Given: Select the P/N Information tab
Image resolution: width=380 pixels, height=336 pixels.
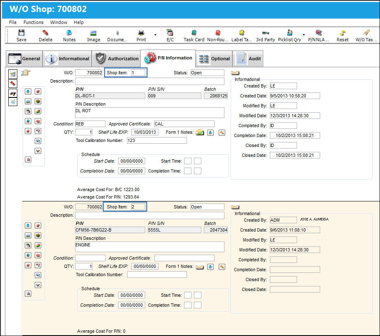Looking at the screenshot, I should pyautogui.click(x=168, y=58).
